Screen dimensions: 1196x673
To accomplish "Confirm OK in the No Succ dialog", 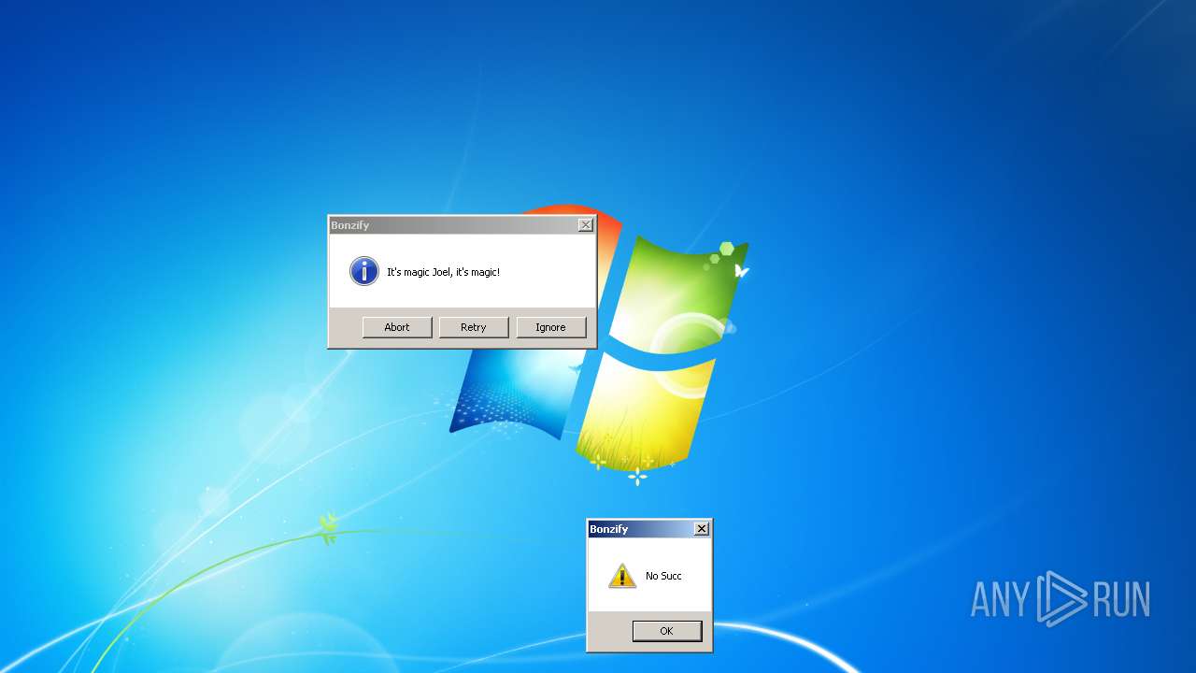I will click(x=666, y=631).
